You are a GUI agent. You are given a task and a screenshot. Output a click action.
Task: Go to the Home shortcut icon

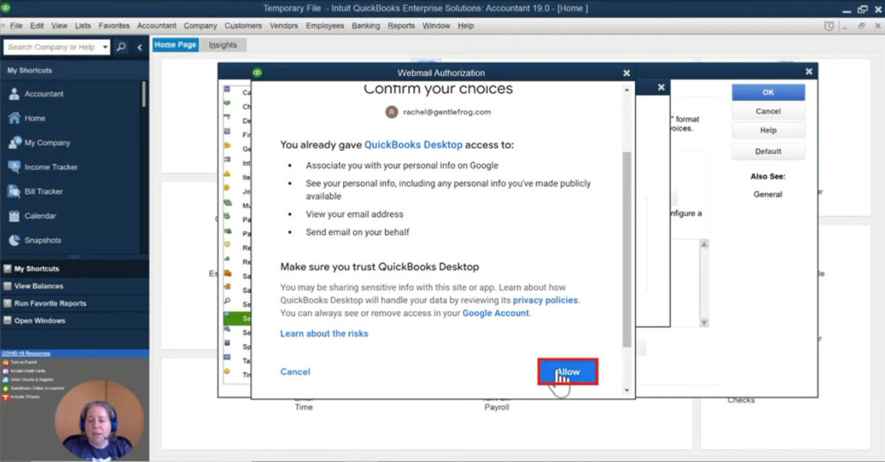(x=15, y=118)
